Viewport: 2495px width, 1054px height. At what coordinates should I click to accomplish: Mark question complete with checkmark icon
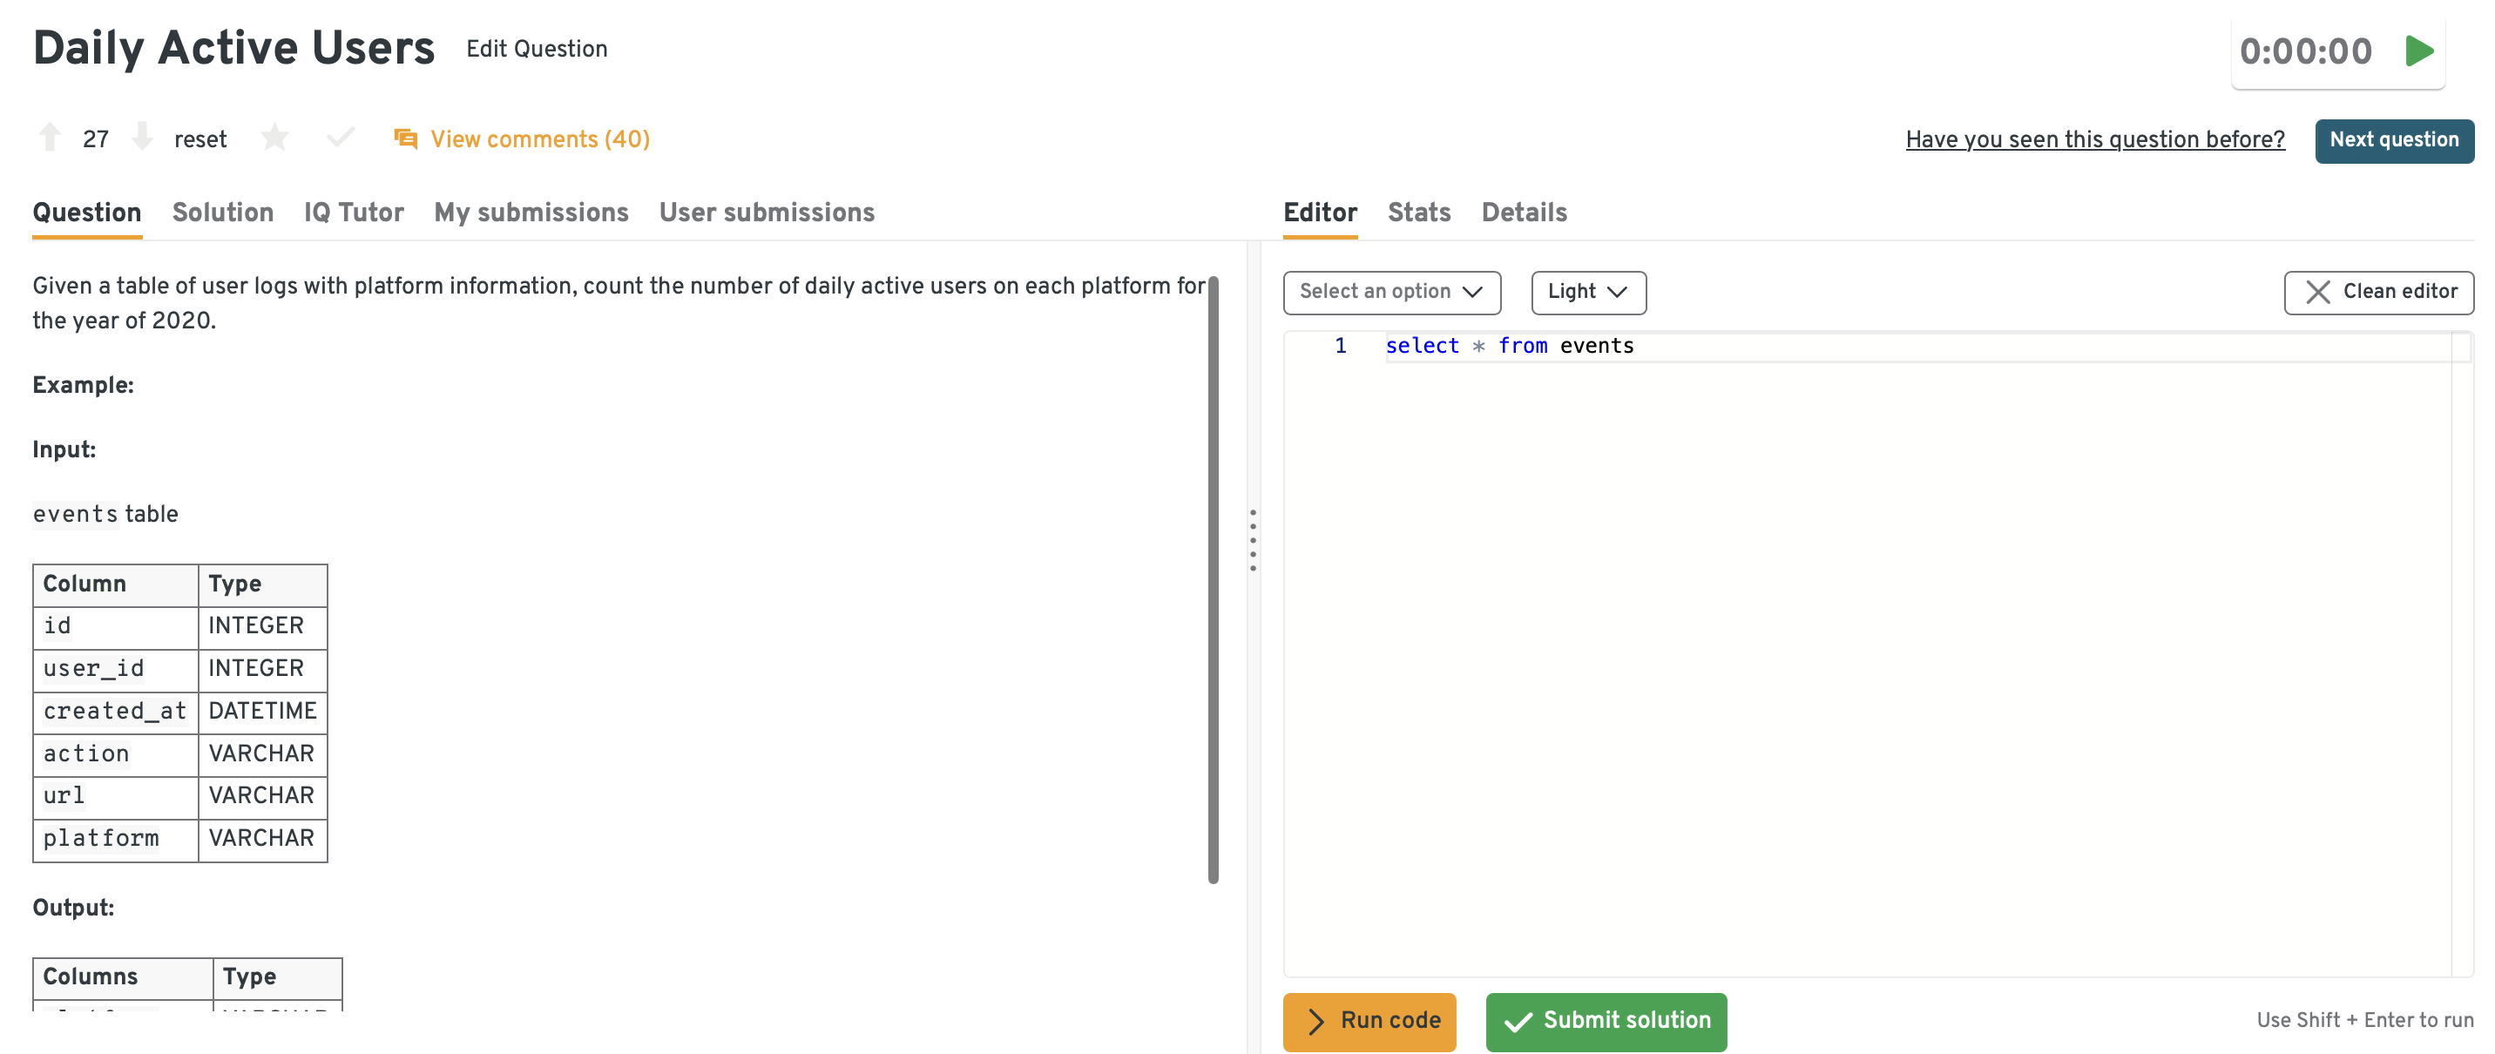340,138
